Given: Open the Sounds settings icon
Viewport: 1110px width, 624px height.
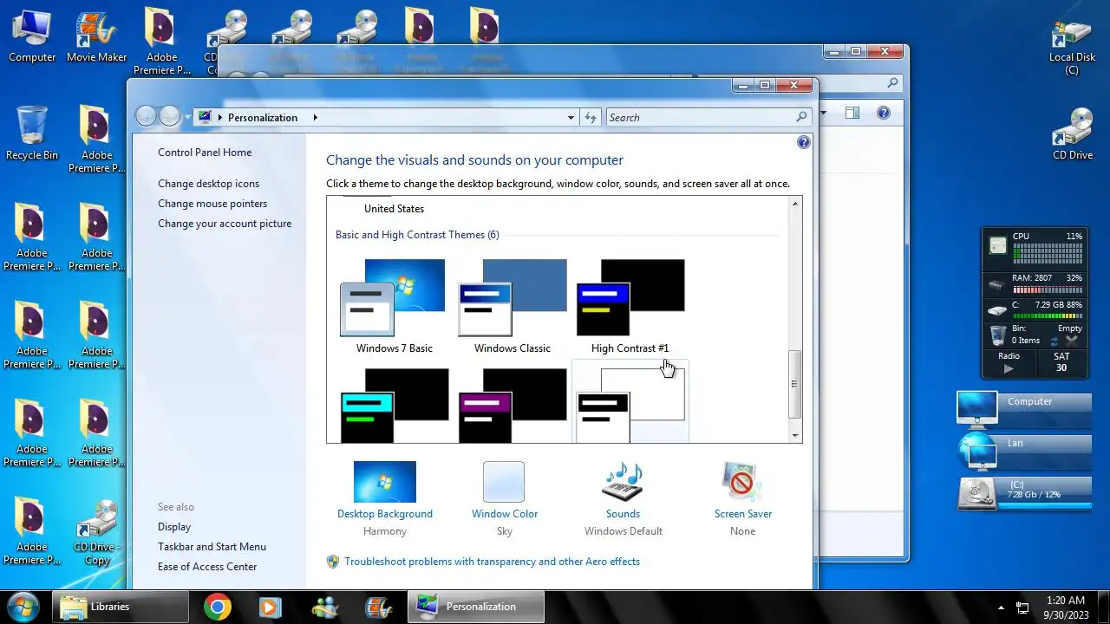Looking at the screenshot, I should [x=623, y=482].
